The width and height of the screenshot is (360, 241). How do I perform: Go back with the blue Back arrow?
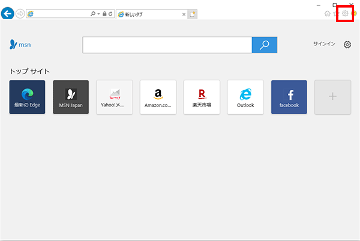pos(7,14)
